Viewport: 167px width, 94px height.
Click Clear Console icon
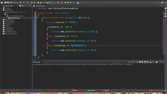pos(137,62)
